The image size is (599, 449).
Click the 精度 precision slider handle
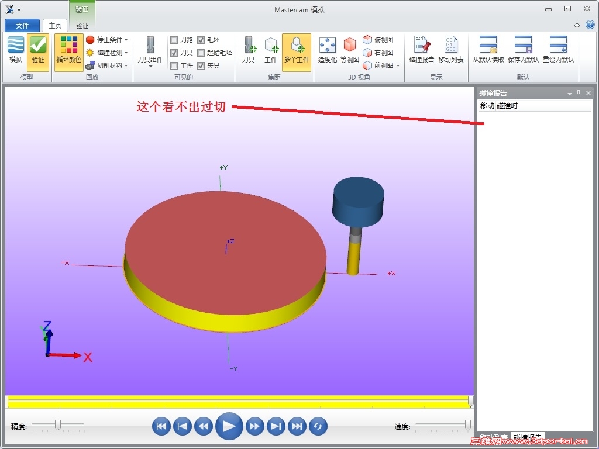[58, 424]
